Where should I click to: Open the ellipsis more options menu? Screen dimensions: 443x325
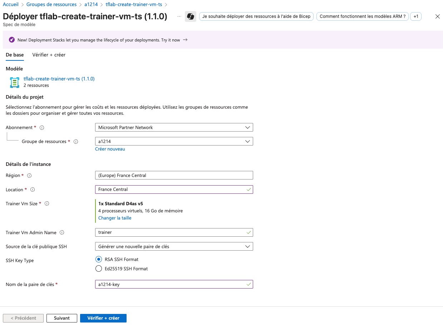(x=179, y=16)
